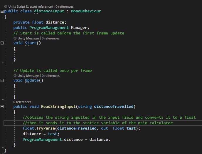Click the Unity Script icon above class

[x=6, y=6]
